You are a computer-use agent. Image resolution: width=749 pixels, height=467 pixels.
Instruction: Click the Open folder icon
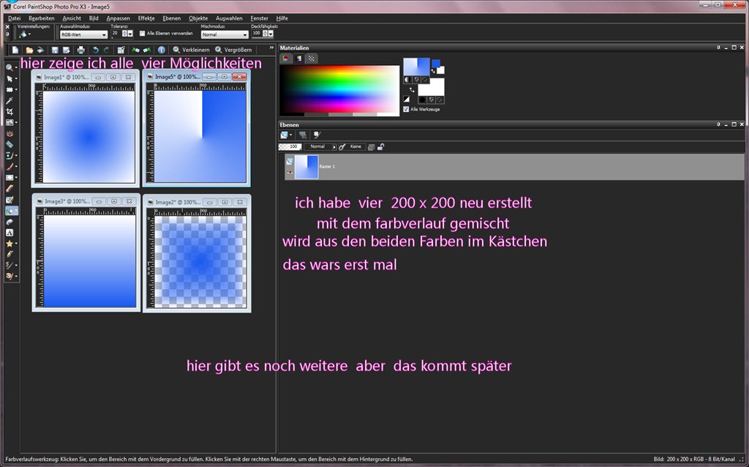click(x=29, y=50)
